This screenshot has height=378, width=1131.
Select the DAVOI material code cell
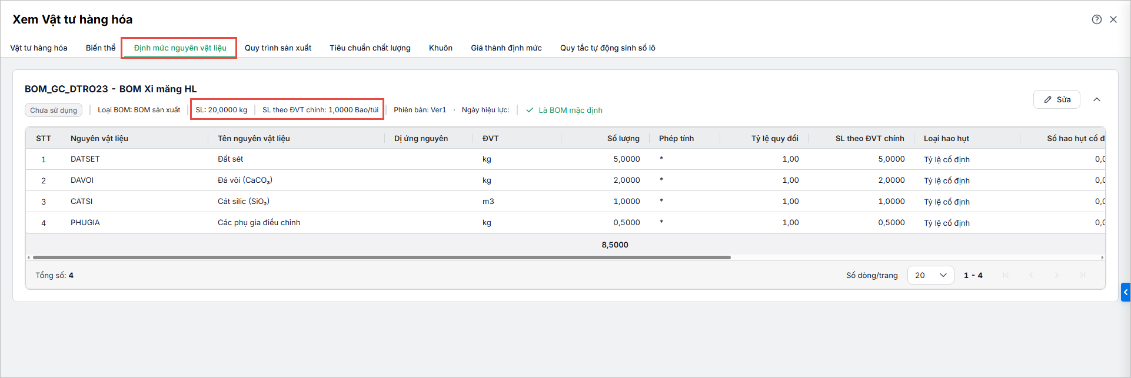(x=82, y=180)
